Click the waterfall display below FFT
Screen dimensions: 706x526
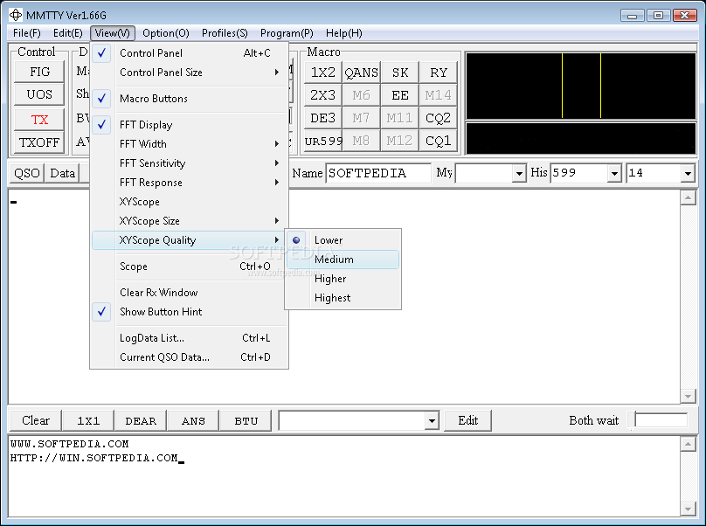pos(581,138)
